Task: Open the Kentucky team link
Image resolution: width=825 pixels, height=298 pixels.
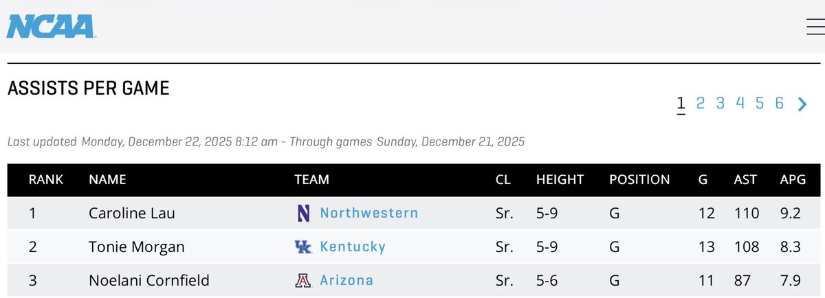Action: click(353, 247)
